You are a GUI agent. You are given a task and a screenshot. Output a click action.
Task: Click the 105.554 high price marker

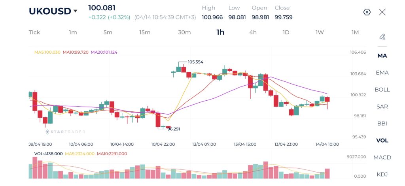tap(195, 62)
